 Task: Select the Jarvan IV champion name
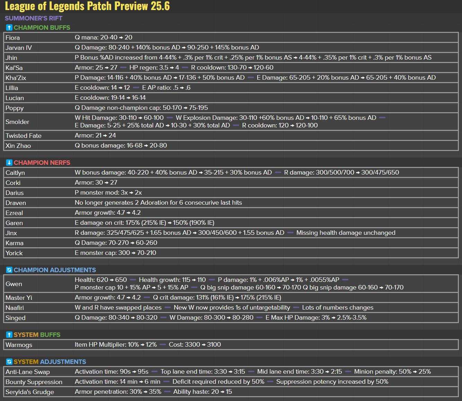[x=19, y=48]
